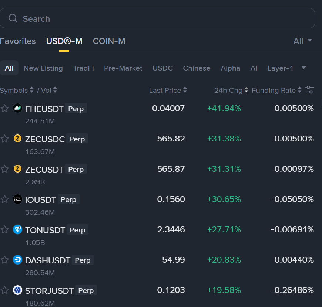Sort list by 24h Chg
This screenshot has height=307, width=322.
[231, 90]
